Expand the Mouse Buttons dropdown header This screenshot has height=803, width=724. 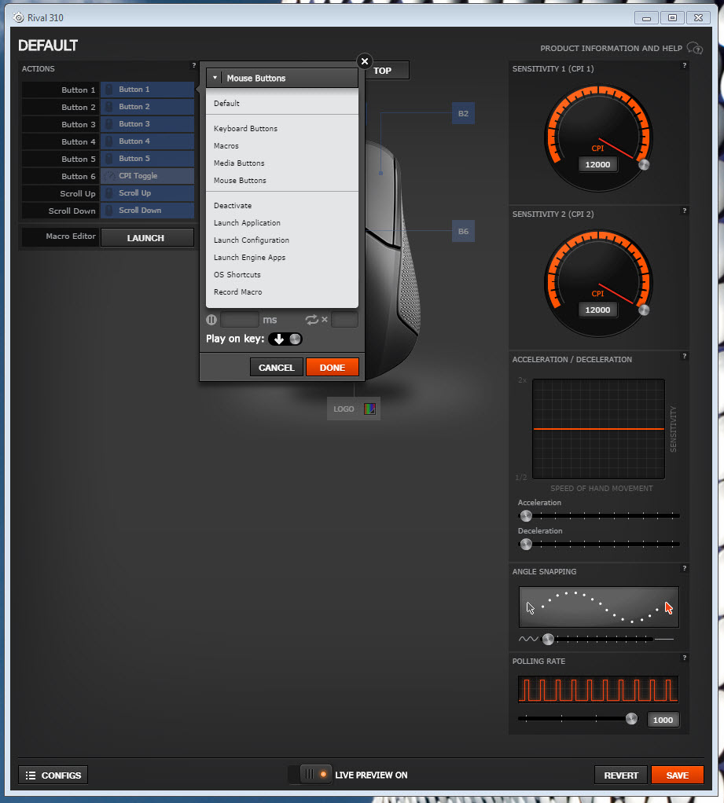[x=281, y=78]
